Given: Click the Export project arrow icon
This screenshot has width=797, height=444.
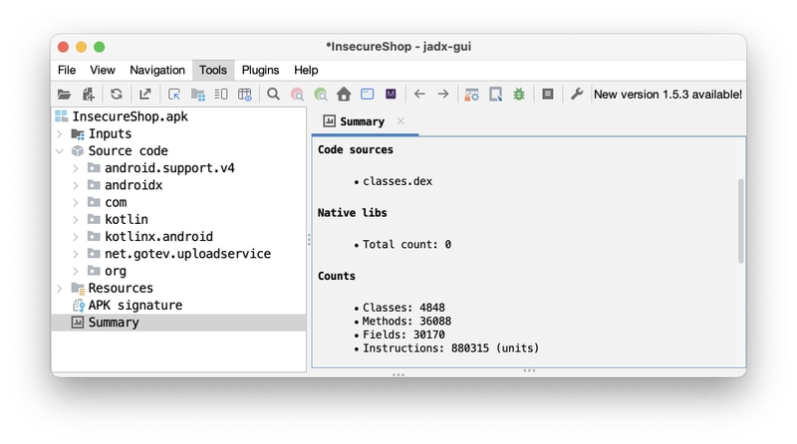Looking at the screenshot, I should click(145, 94).
